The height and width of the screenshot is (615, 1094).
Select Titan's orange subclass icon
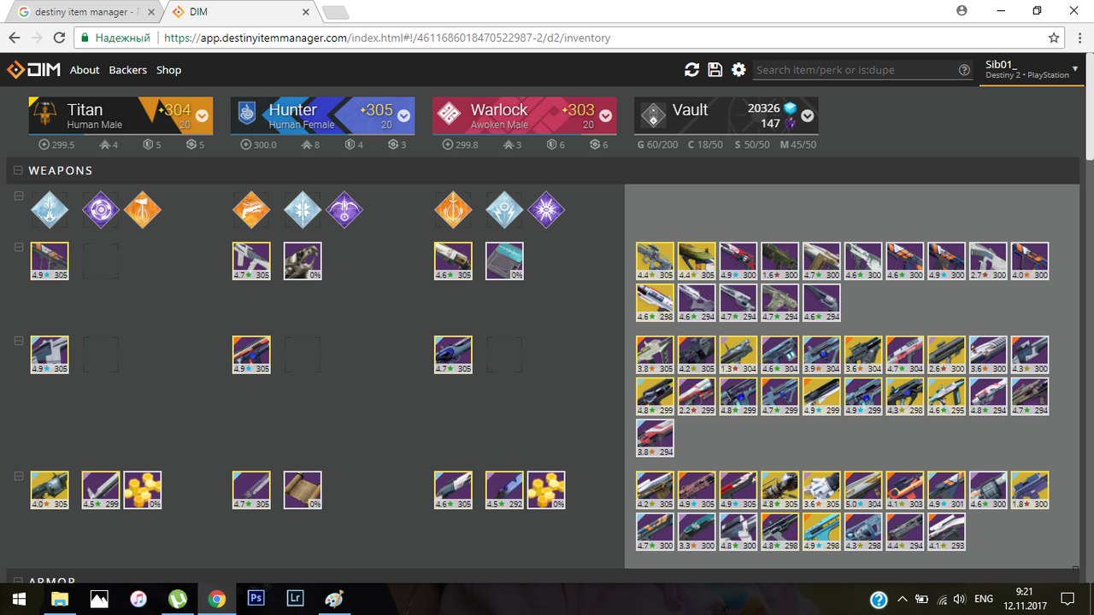[142, 210]
